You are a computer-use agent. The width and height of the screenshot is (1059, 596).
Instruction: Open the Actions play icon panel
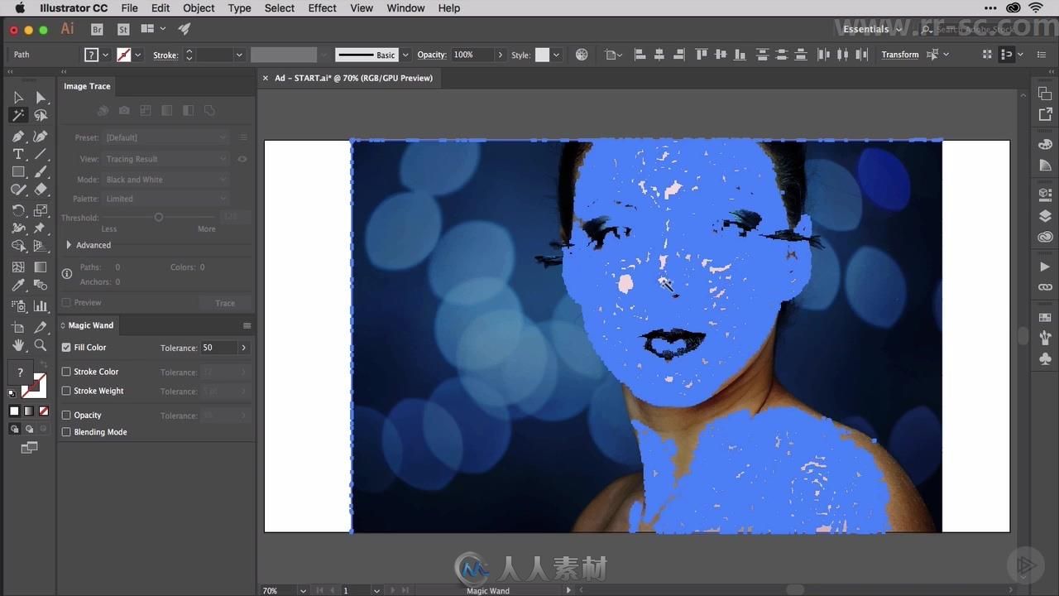(x=1045, y=267)
